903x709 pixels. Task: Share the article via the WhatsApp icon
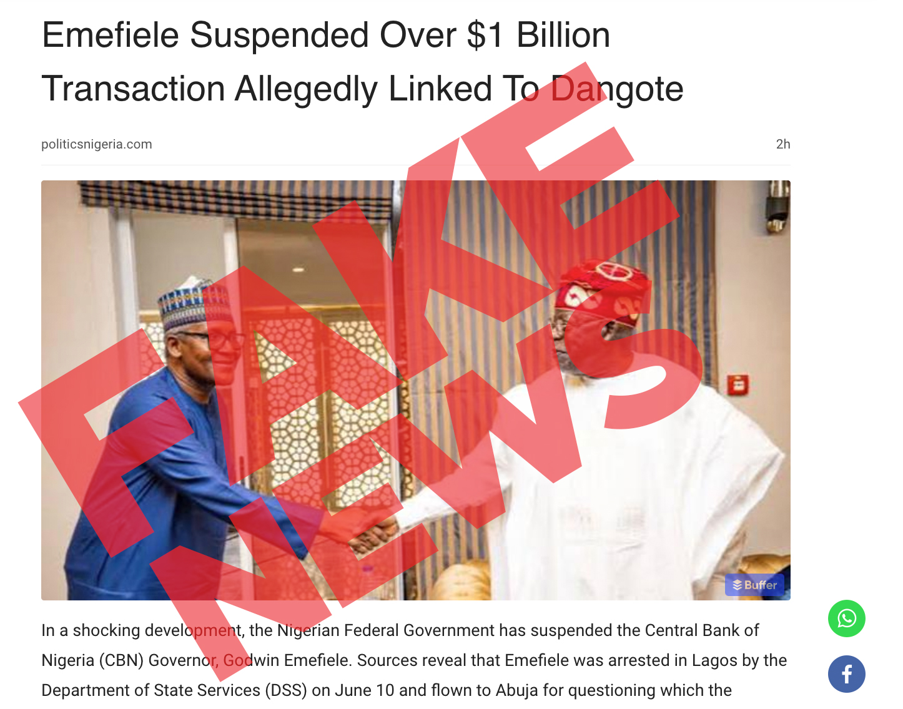pyautogui.click(x=846, y=619)
